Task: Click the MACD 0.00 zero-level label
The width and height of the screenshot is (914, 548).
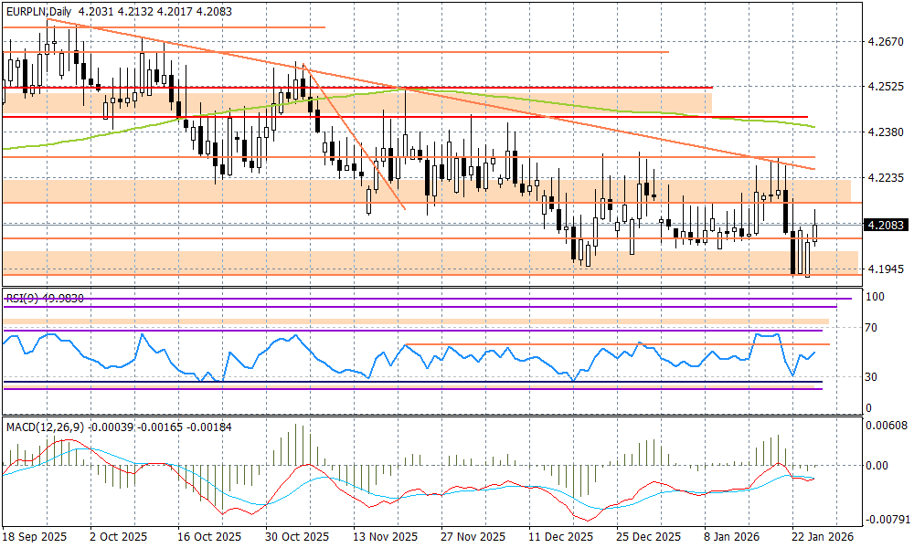Action: (877, 466)
